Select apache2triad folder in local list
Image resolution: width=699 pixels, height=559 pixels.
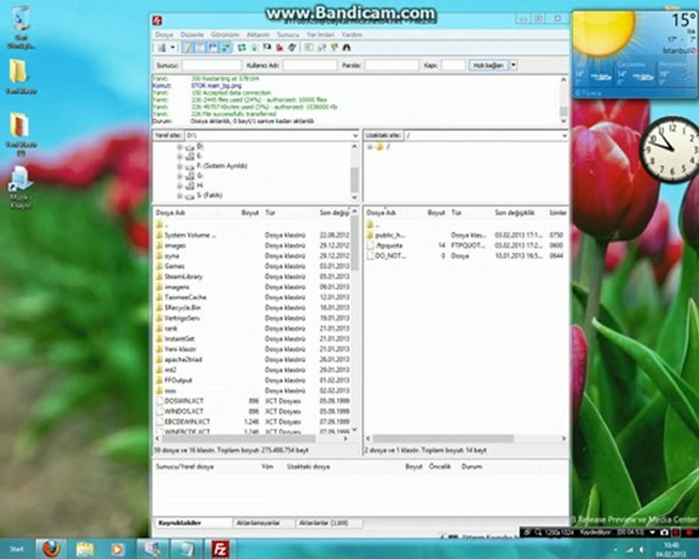183,359
